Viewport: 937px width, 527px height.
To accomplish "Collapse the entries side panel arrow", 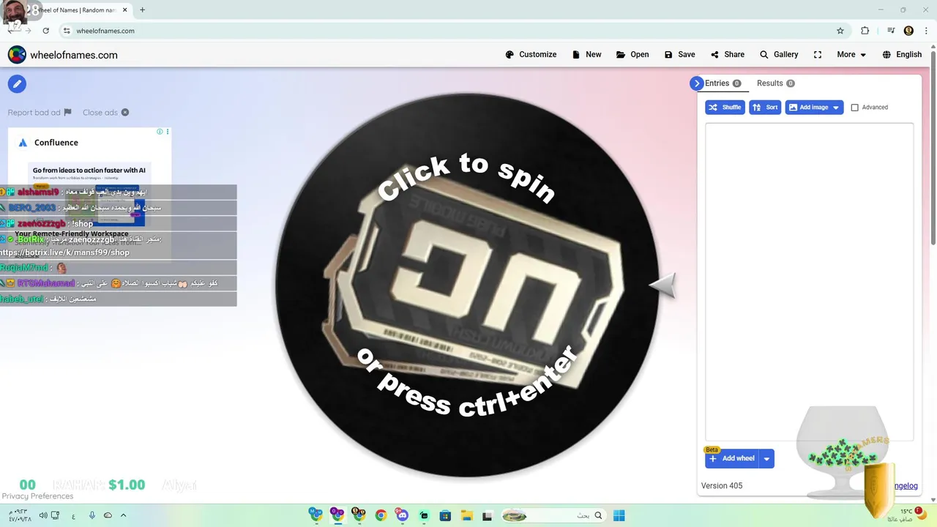I will pyautogui.click(x=696, y=83).
